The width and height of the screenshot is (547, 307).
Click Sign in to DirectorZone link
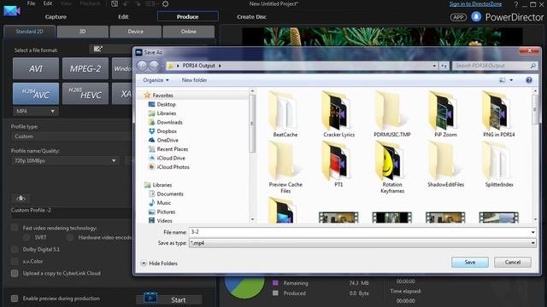pos(475,3)
